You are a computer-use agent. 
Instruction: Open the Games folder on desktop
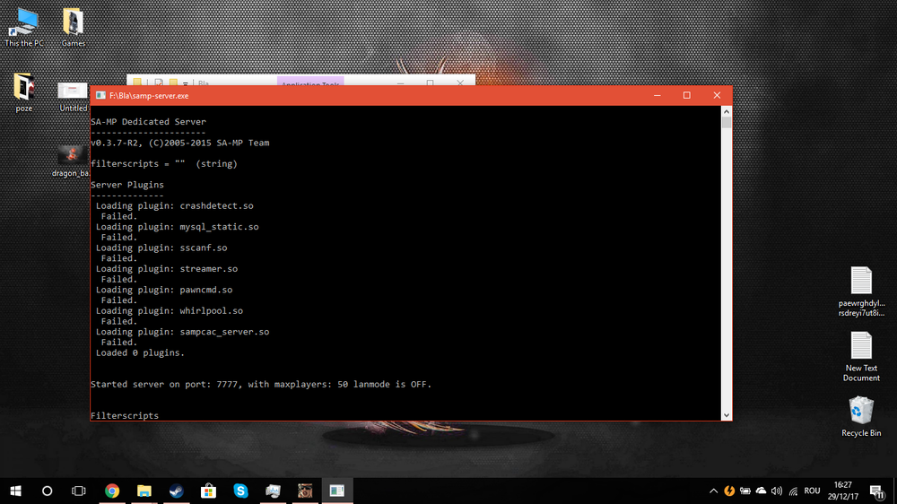74,27
